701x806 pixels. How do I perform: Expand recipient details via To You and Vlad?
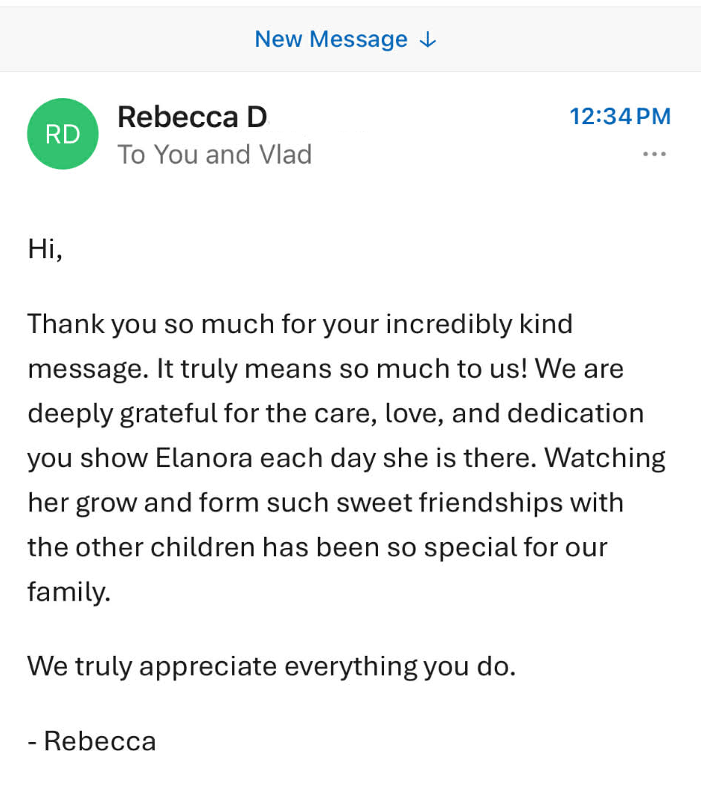(x=214, y=154)
